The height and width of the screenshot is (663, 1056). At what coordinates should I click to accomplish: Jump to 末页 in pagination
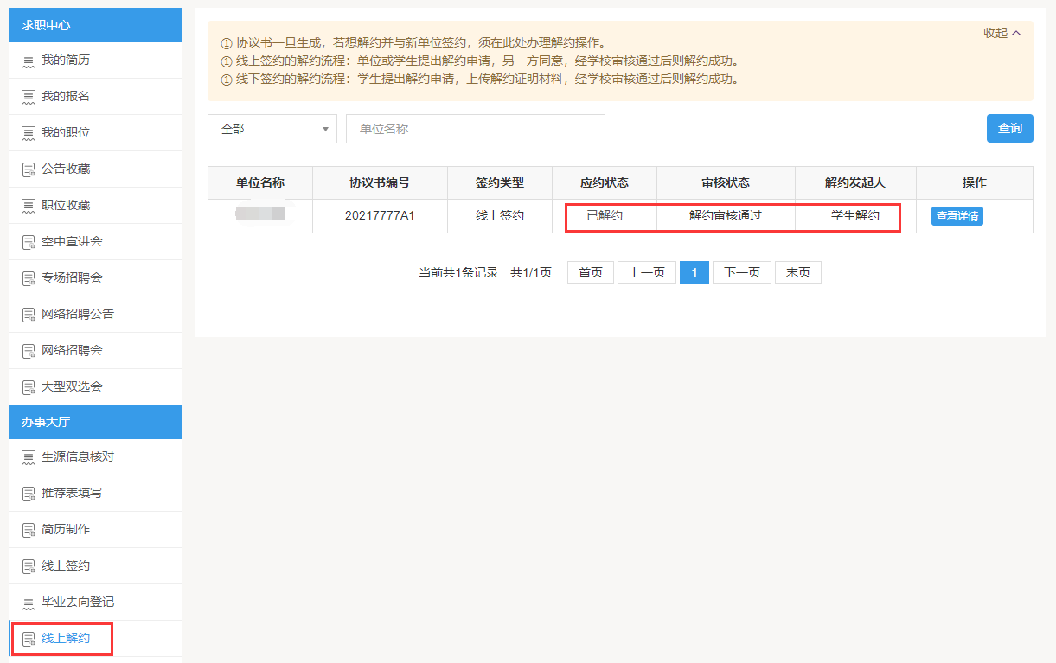(x=798, y=272)
